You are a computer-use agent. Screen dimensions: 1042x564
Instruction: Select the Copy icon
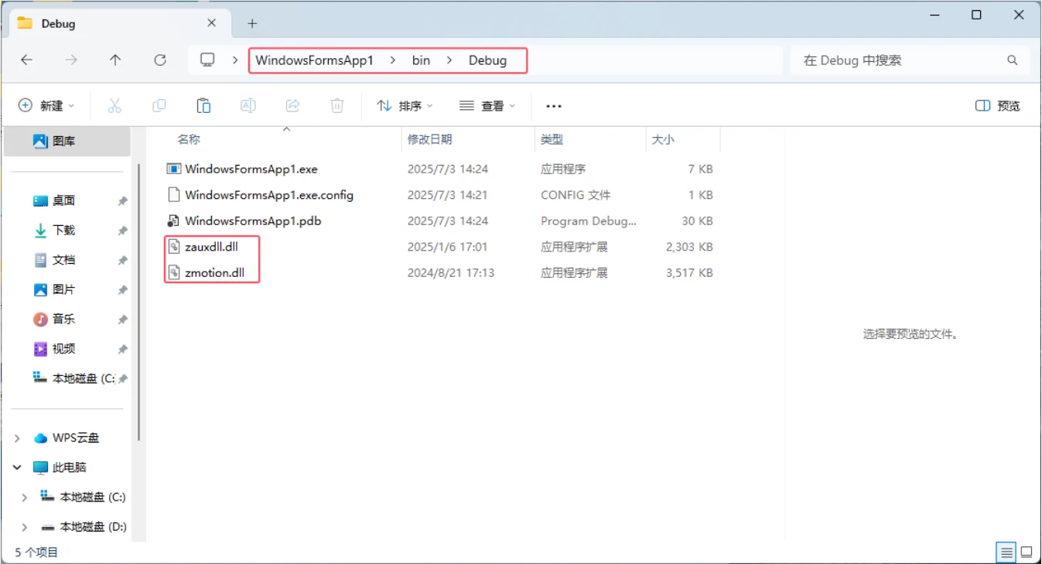(x=159, y=105)
